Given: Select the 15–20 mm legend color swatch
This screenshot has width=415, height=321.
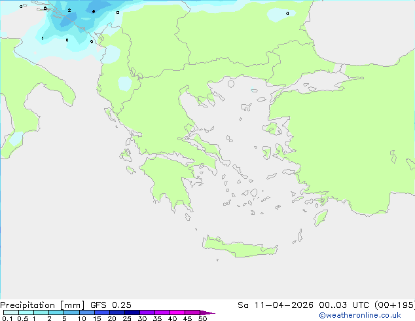Looking at the screenshot, I should [x=101, y=312].
